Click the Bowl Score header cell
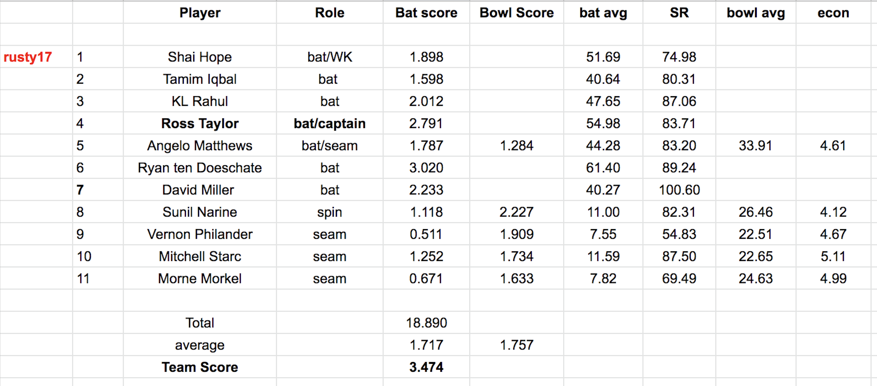 coord(516,13)
